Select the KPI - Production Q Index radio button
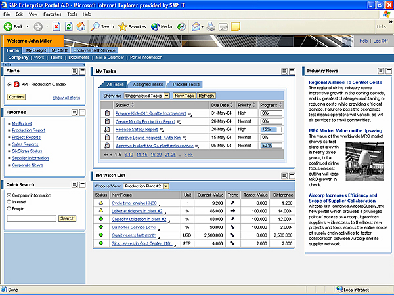This screenshot has height=295, width=394. point(10,85)
